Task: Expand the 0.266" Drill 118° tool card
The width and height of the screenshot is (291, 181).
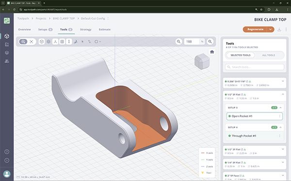Action: pyautogui.click(x=283, y=81)
